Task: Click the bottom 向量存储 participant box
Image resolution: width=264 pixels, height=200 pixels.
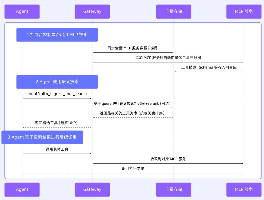Action: coord(174,189)
